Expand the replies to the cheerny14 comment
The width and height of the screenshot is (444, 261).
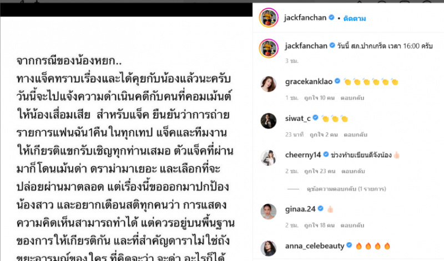click(346, 189)
